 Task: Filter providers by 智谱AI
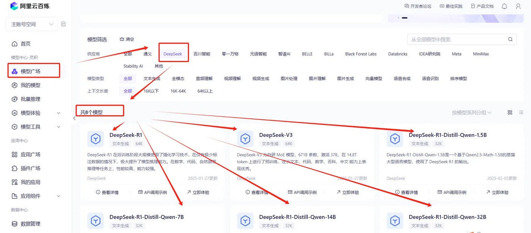[284, 54]
